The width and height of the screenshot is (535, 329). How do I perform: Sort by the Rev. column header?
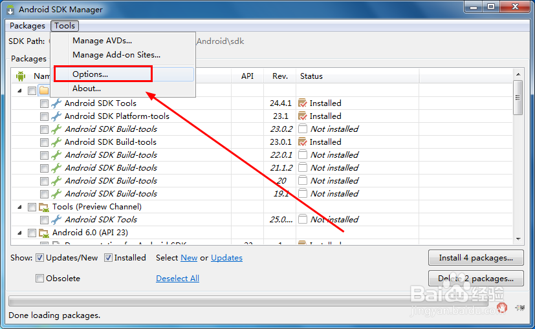click(x=279, y=76)
